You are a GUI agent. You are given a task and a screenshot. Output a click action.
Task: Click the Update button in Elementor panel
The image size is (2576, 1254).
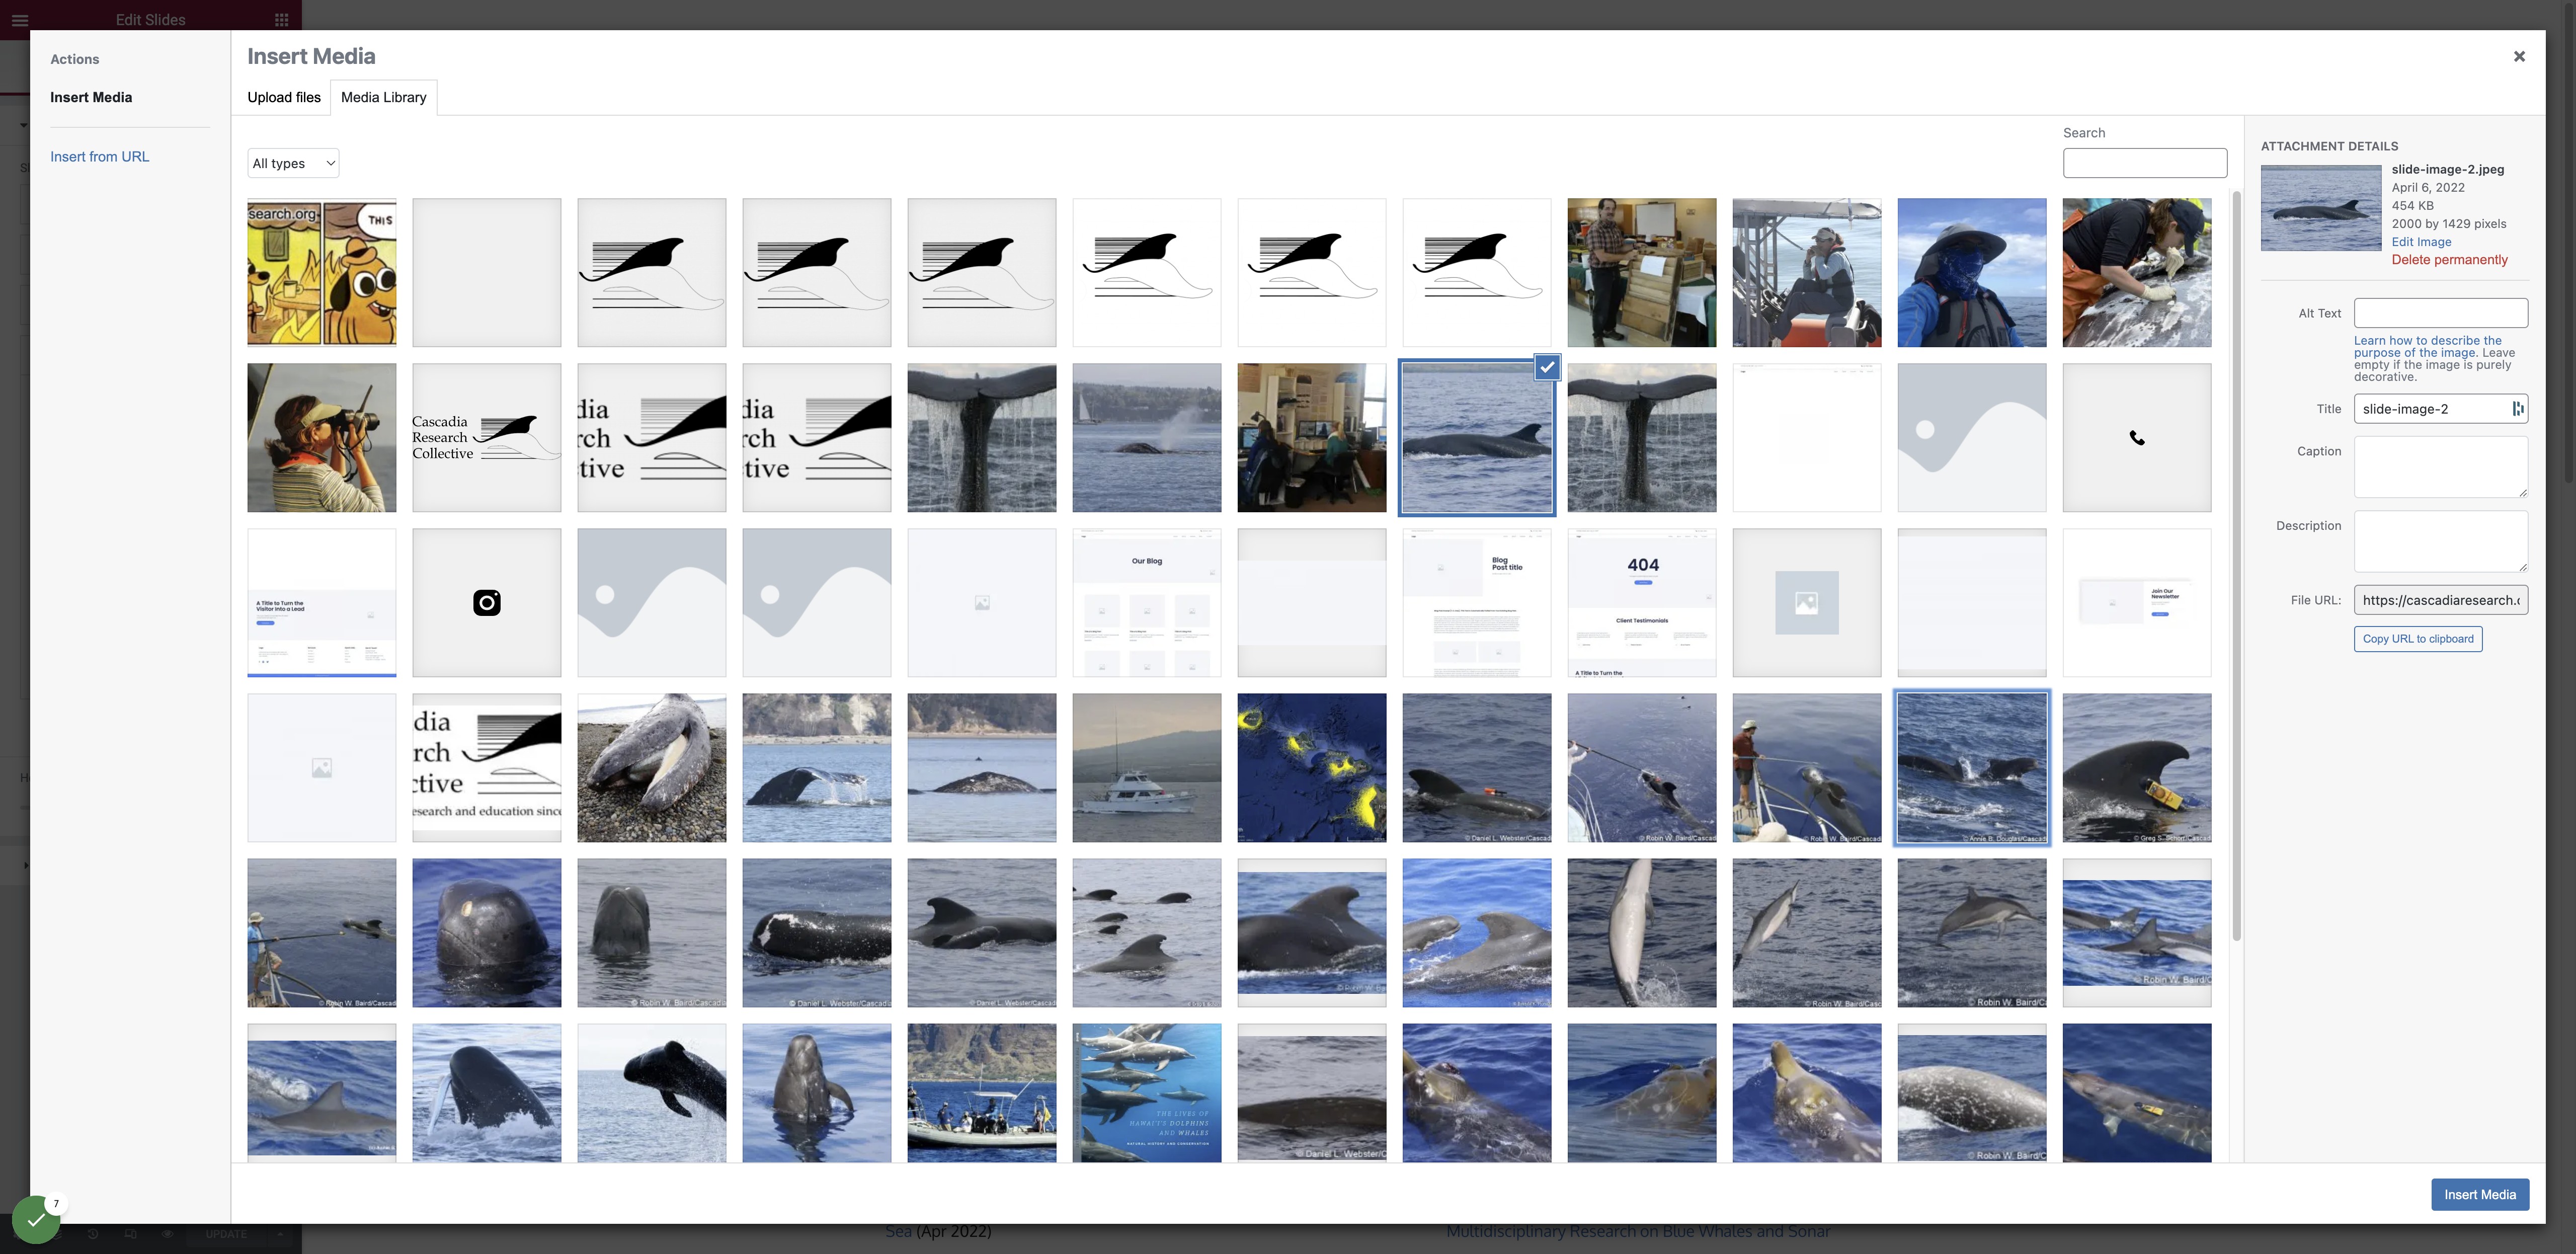226,1234
